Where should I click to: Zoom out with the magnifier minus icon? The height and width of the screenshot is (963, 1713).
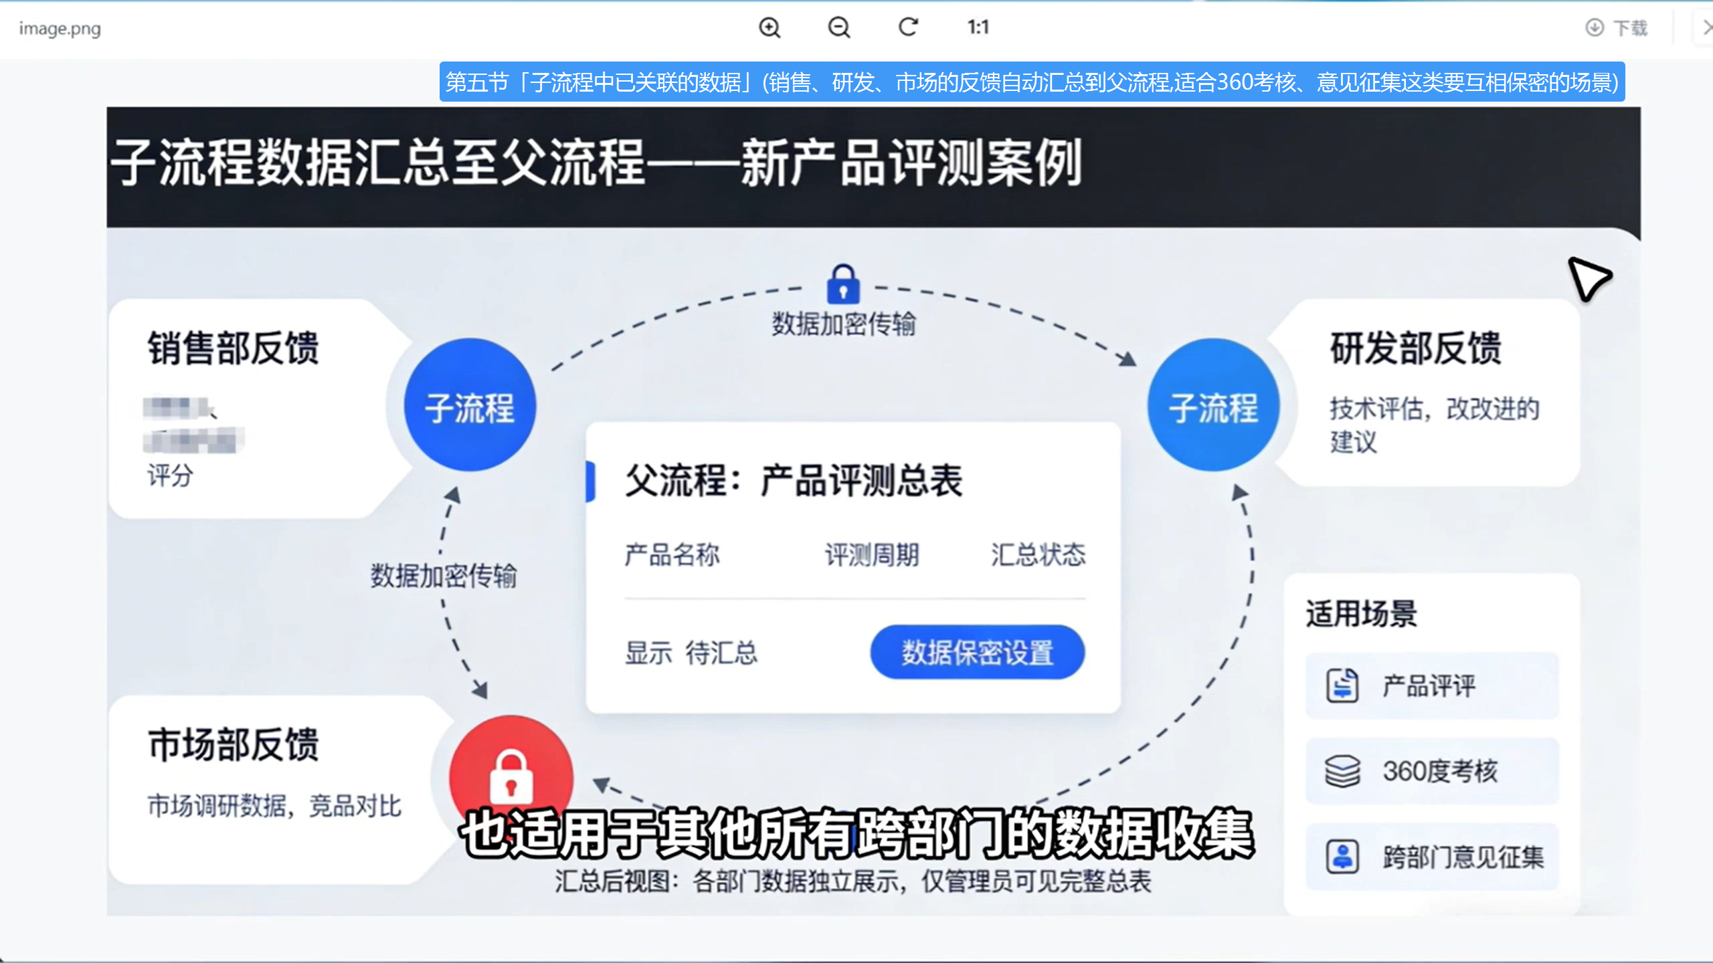point(838,27)
